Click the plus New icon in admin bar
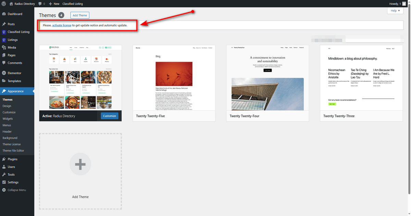This screenshot has height=216, width=411. tap(50, 4)
